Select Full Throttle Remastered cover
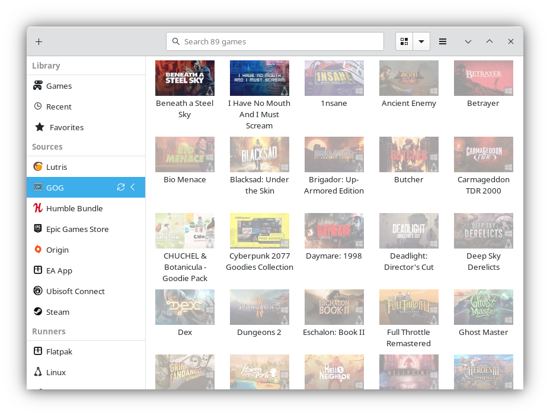The width and height of the screenshot is (550, 416). tap(409, 307)
